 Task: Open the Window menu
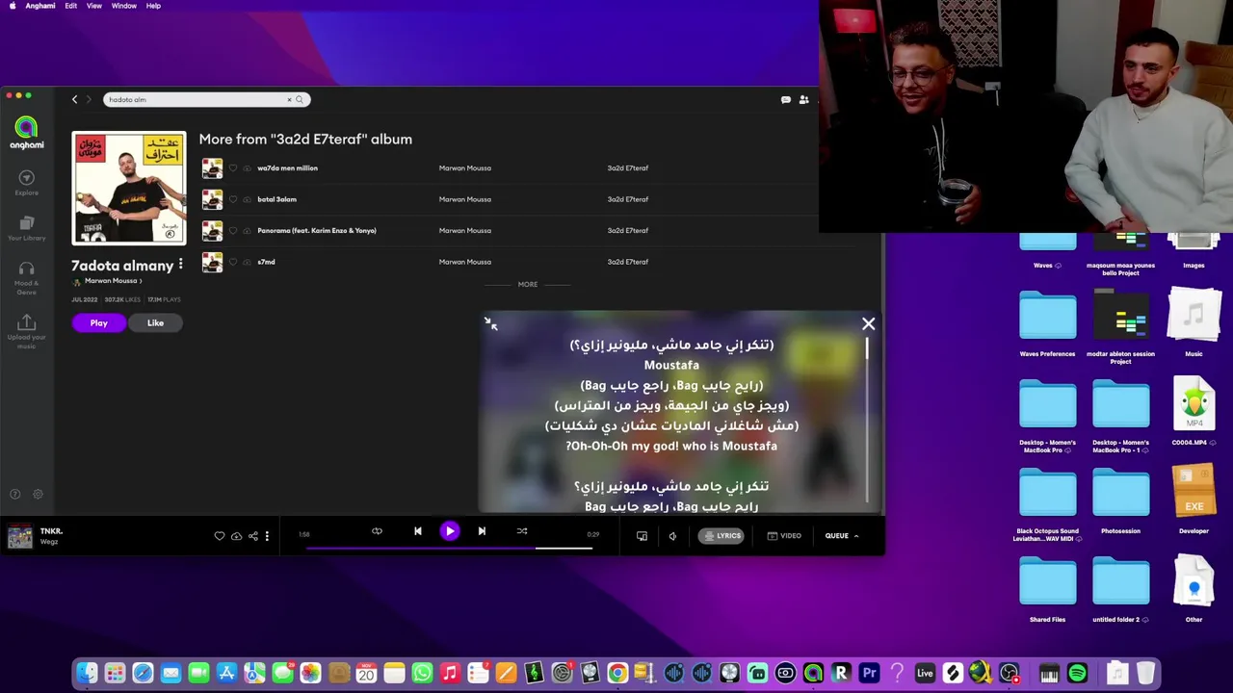coord(123,6)
